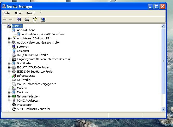Image resolution: width=173 pixels, height=127 pixels.
Task: Open Properties via the question-mark sheet icon
Action: tap(35, 19)
